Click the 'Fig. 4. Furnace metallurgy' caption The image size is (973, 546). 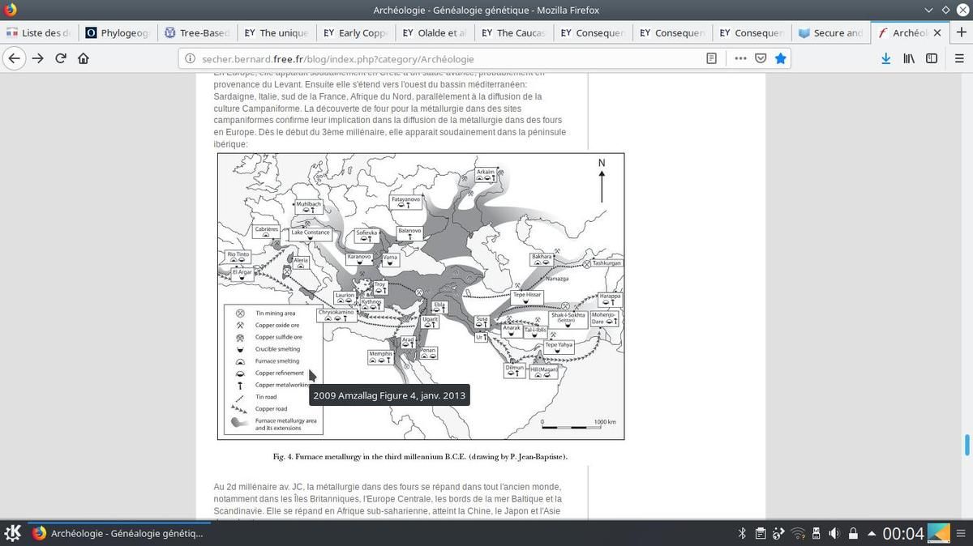(421, 457)
